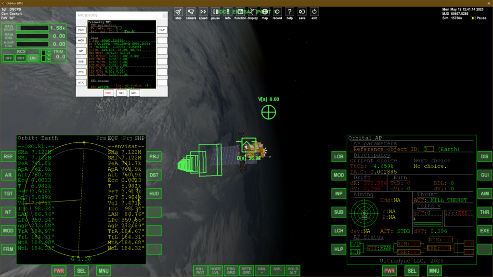This screenshot has height=277, width=493.
Task: Click trim up arrow
Action: click(x=49, y=52)
